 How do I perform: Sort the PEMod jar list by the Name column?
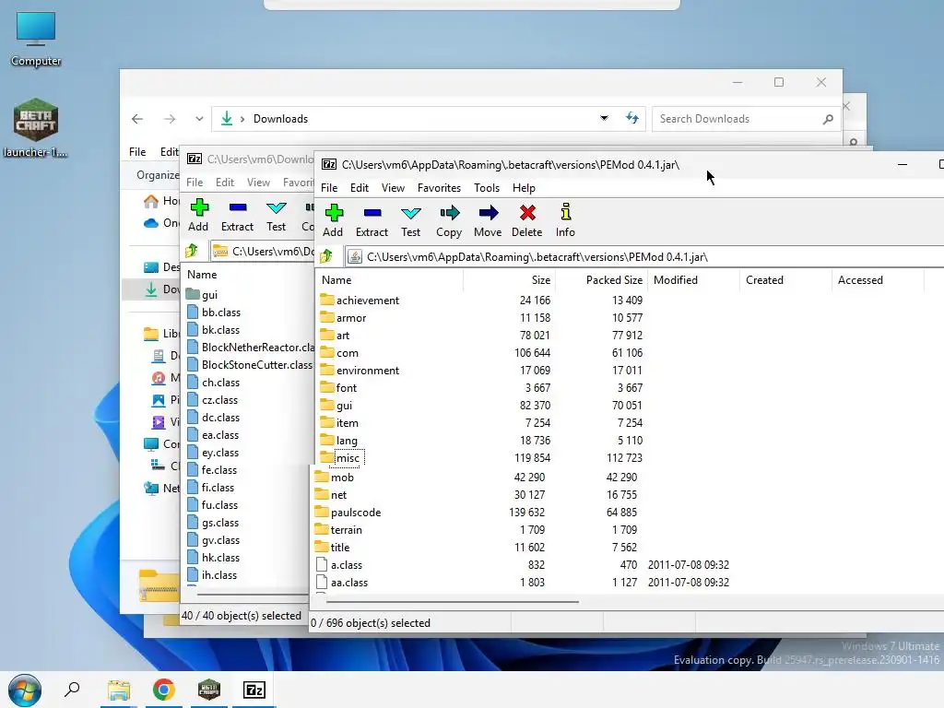point(389,280)
